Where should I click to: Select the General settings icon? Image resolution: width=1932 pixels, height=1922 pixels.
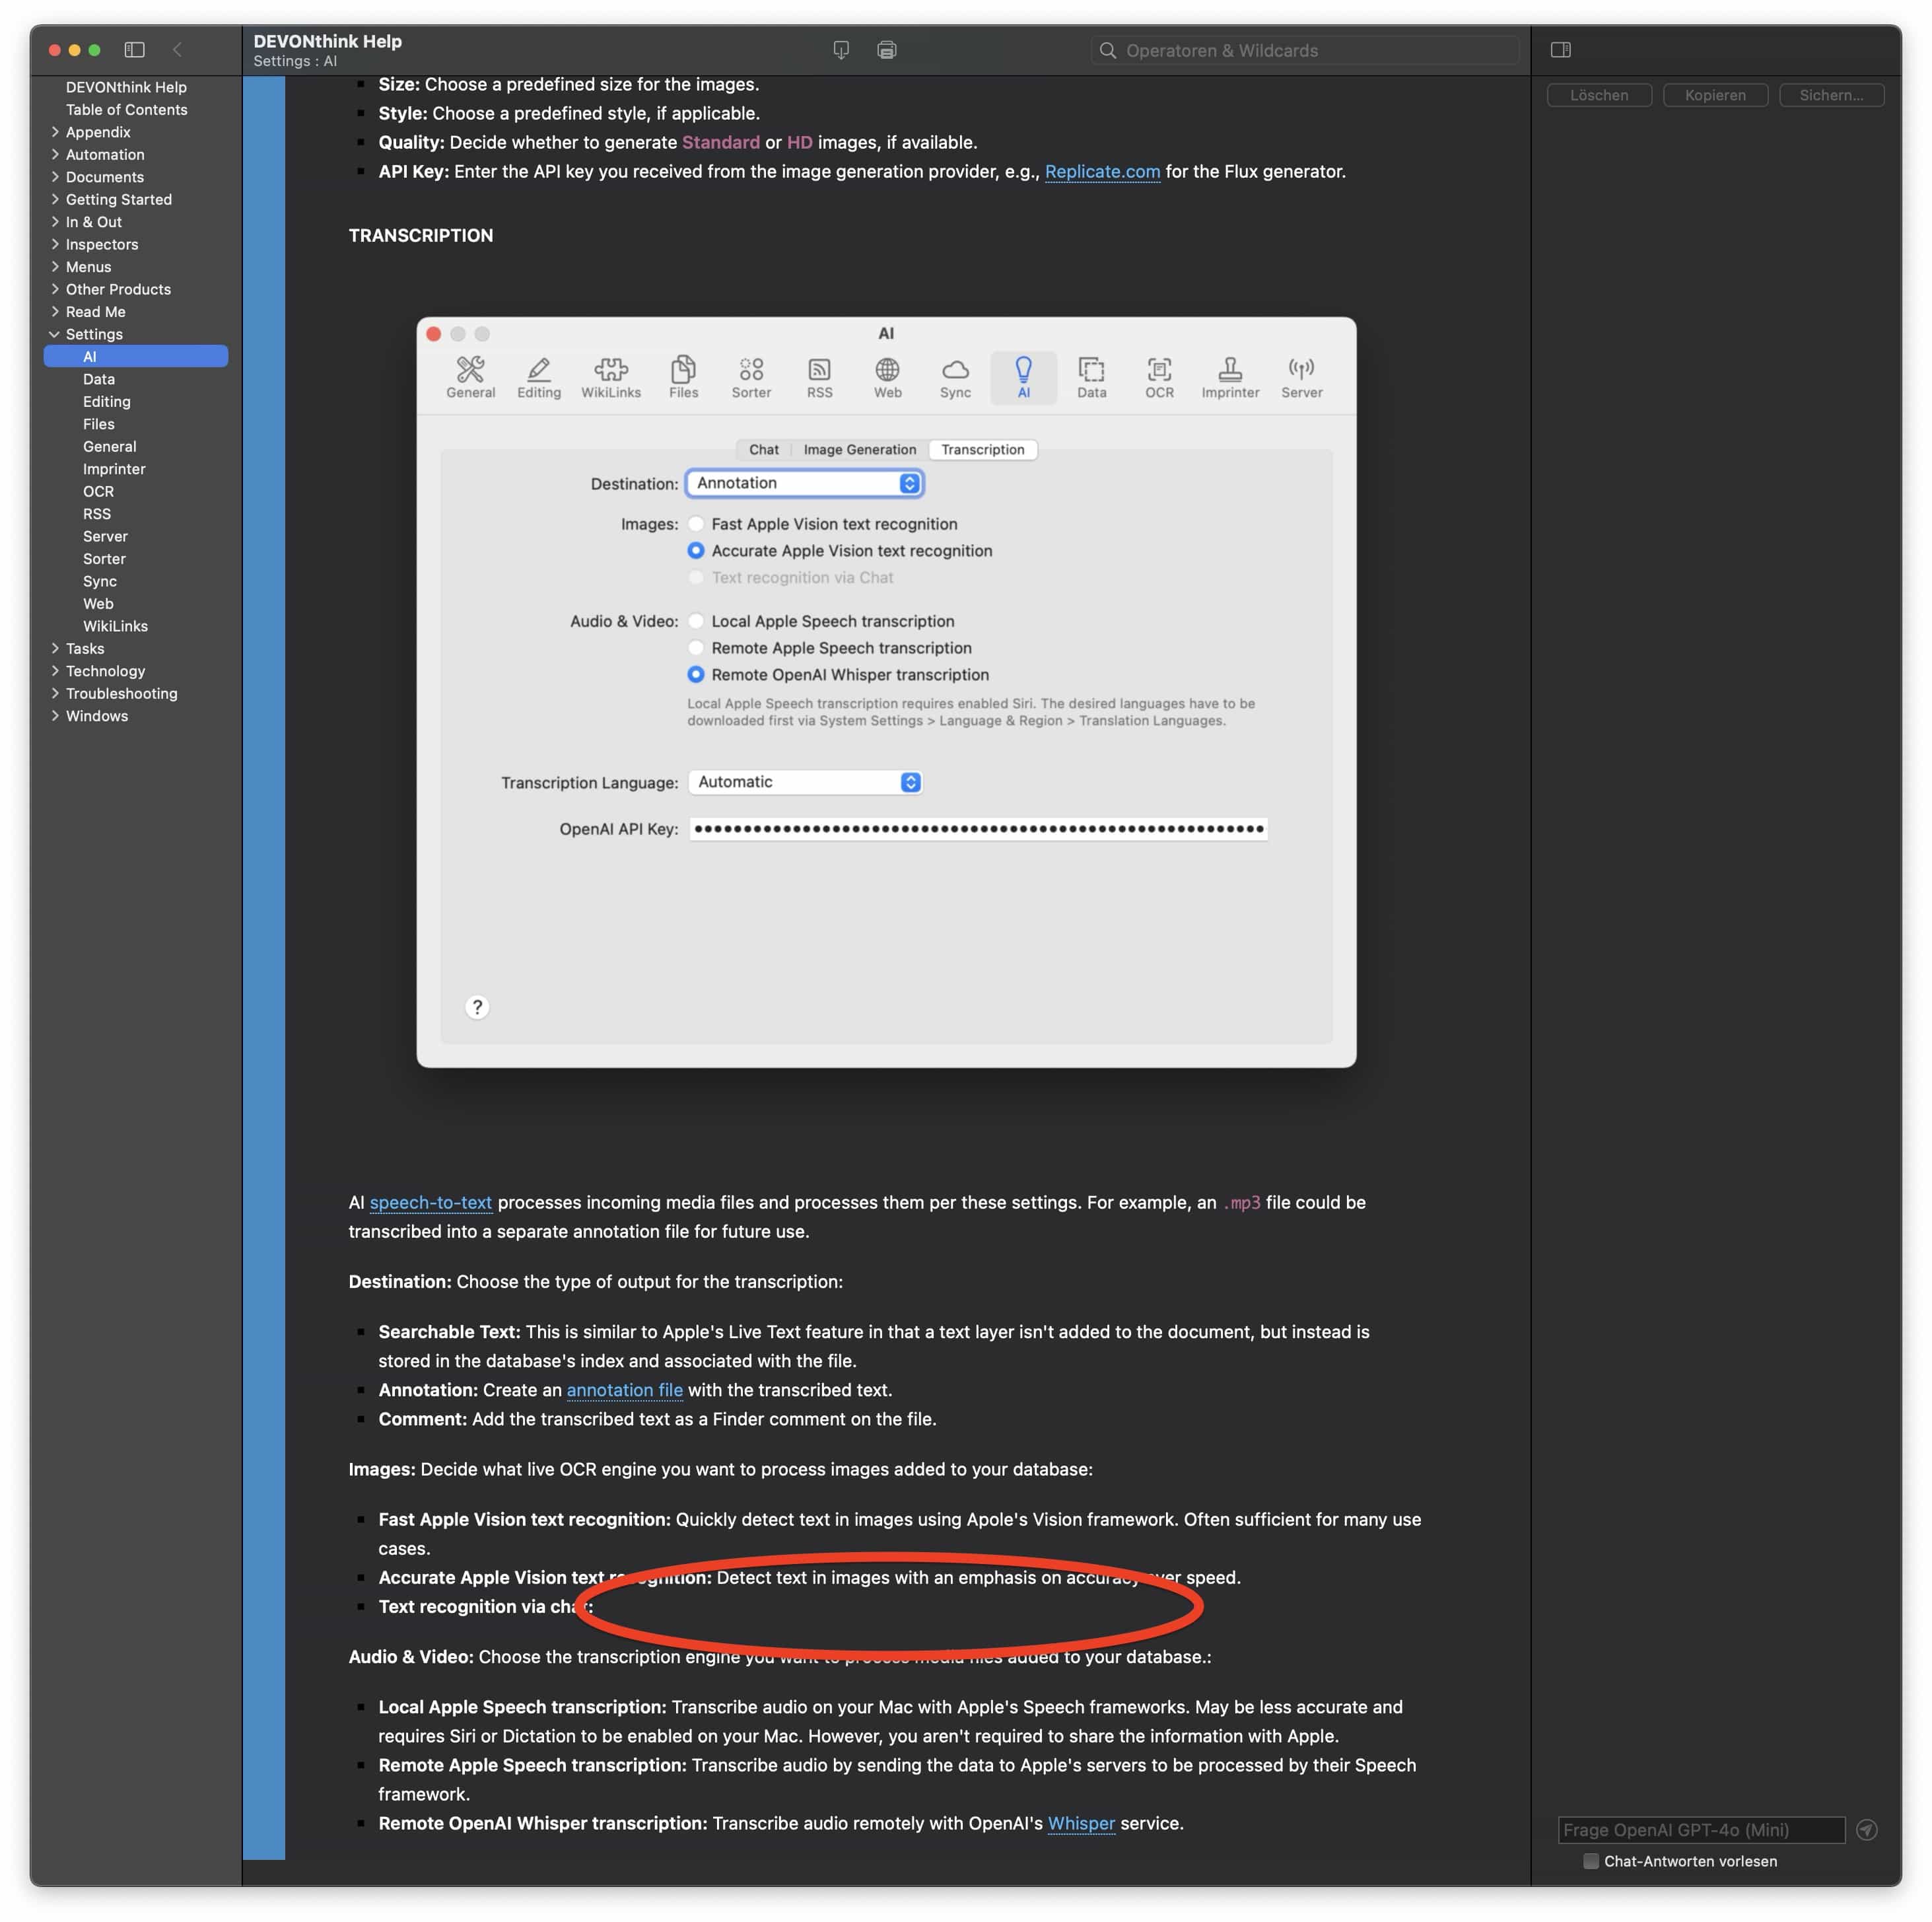pyautogui.click(x=470, y=378)
